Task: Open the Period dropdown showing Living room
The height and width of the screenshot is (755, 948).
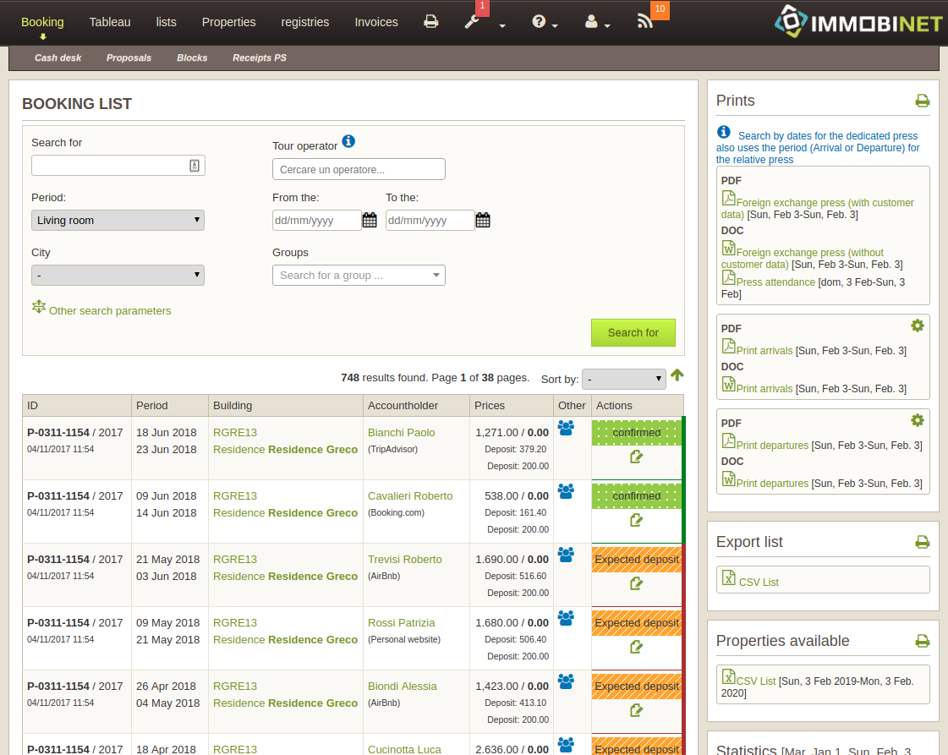Action: click(118, 220)
